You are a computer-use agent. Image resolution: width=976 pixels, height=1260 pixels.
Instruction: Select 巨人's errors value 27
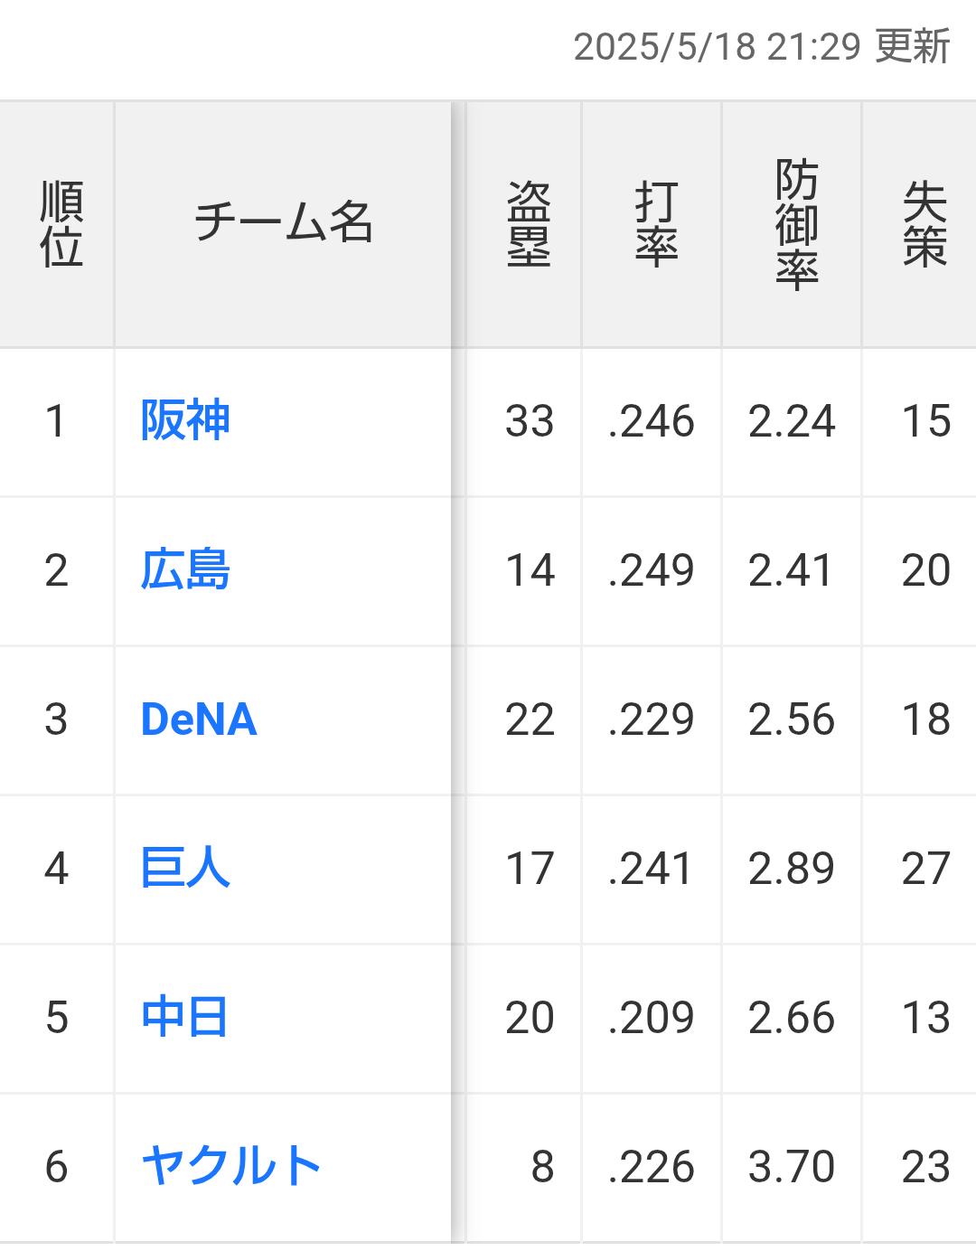tap(926, 869)
